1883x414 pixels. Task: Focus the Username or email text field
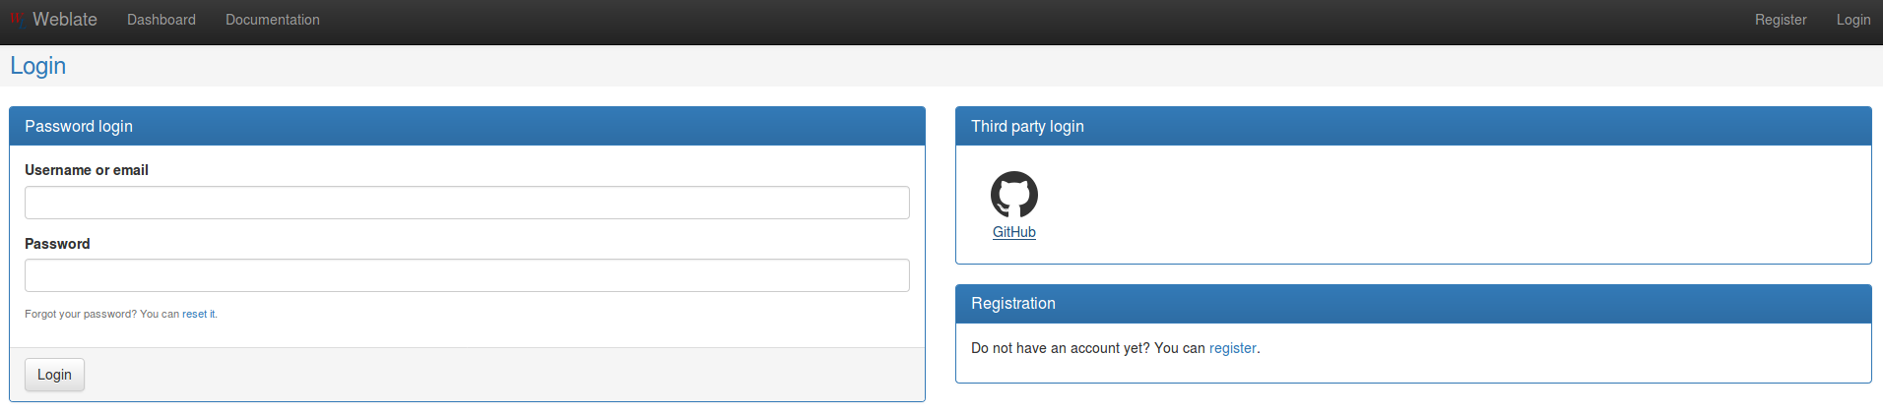click(467, 203)
